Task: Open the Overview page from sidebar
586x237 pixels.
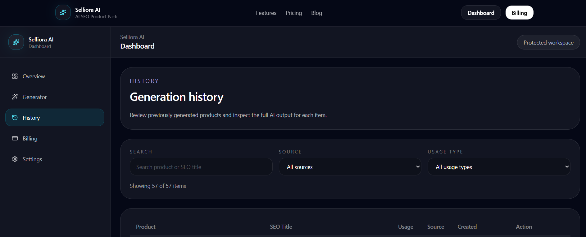Action: pyautogui.click(x=55, y=76)
